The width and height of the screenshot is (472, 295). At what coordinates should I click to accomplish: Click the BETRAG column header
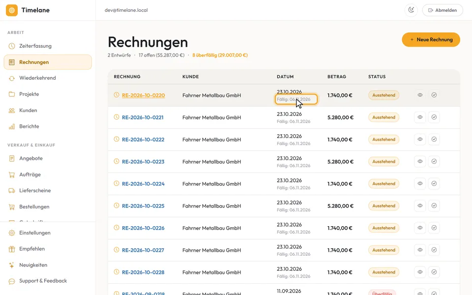(337, 77)
